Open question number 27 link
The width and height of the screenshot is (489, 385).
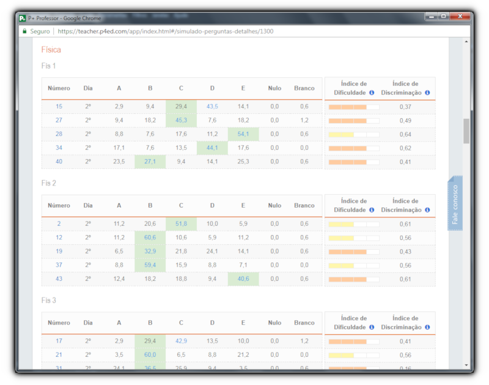59,121
